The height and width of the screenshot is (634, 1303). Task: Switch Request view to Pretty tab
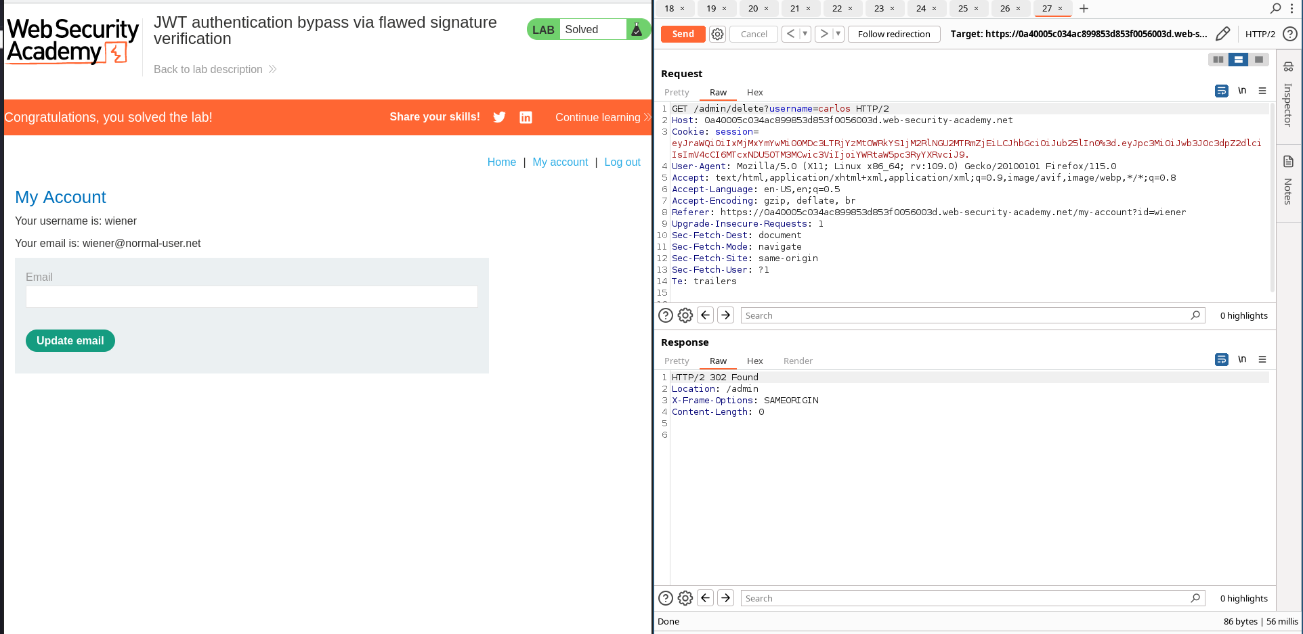677,92
